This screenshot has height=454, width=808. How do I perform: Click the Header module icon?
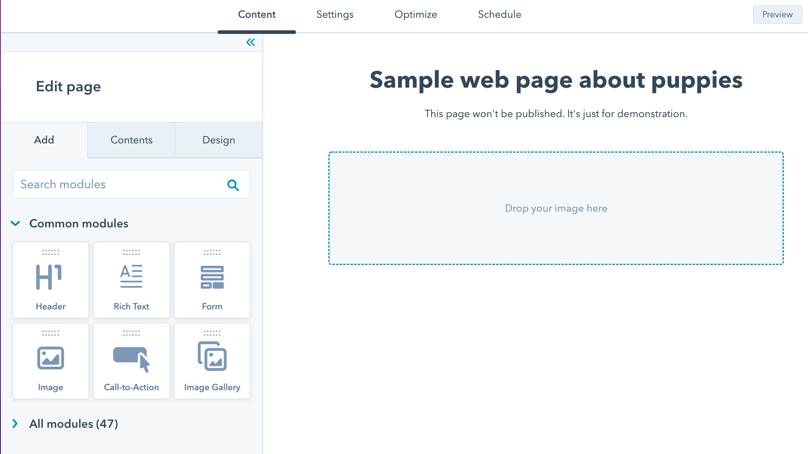pos(49,277)
